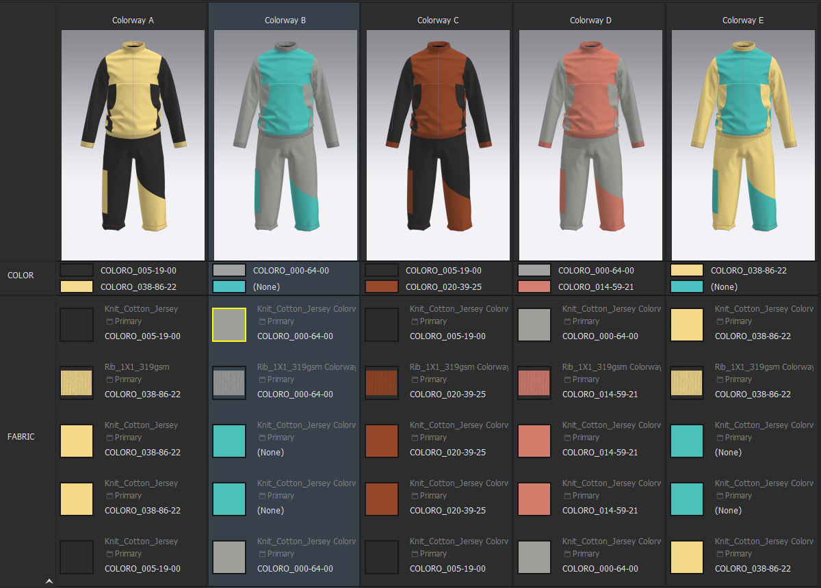
Task: Click the teal (None) color swatch in Colorway B
Action: click(229, 286)
